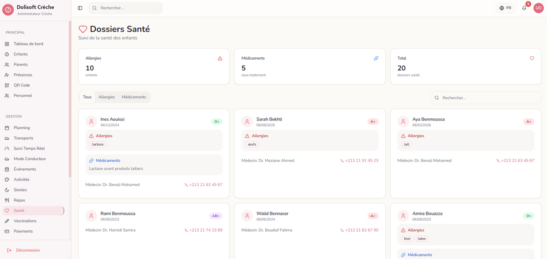Click the kiwi allergy tag
Screen dimensions: 547x259
407,239
